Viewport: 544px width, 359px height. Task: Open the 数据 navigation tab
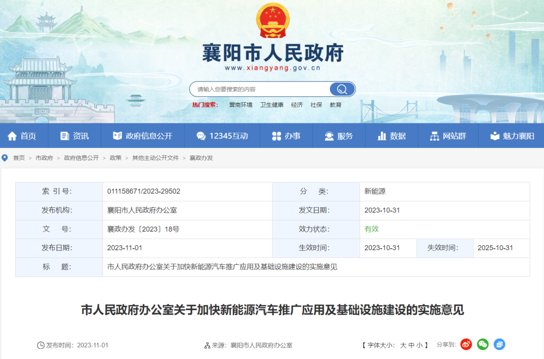coord(392,136)
